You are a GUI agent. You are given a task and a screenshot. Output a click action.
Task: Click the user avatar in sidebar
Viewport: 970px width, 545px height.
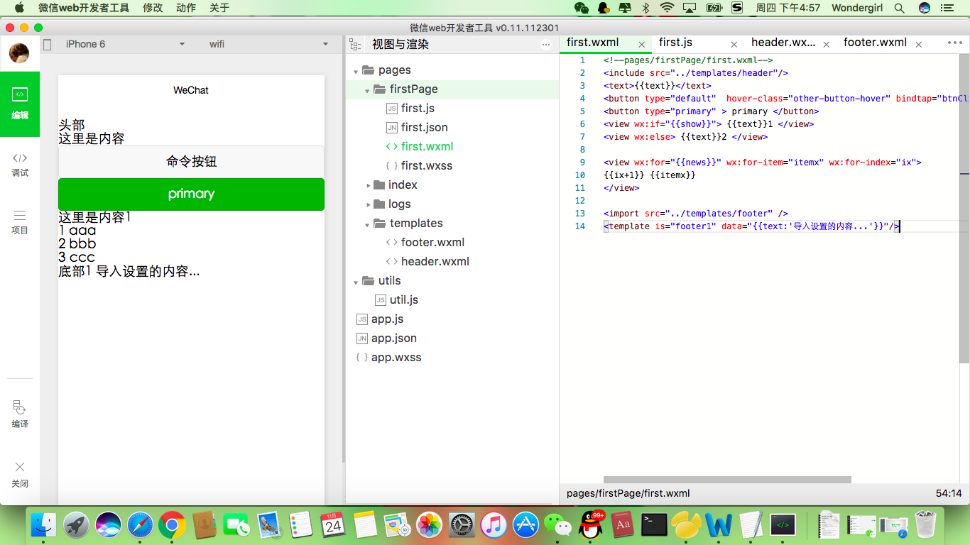(19, 53)
